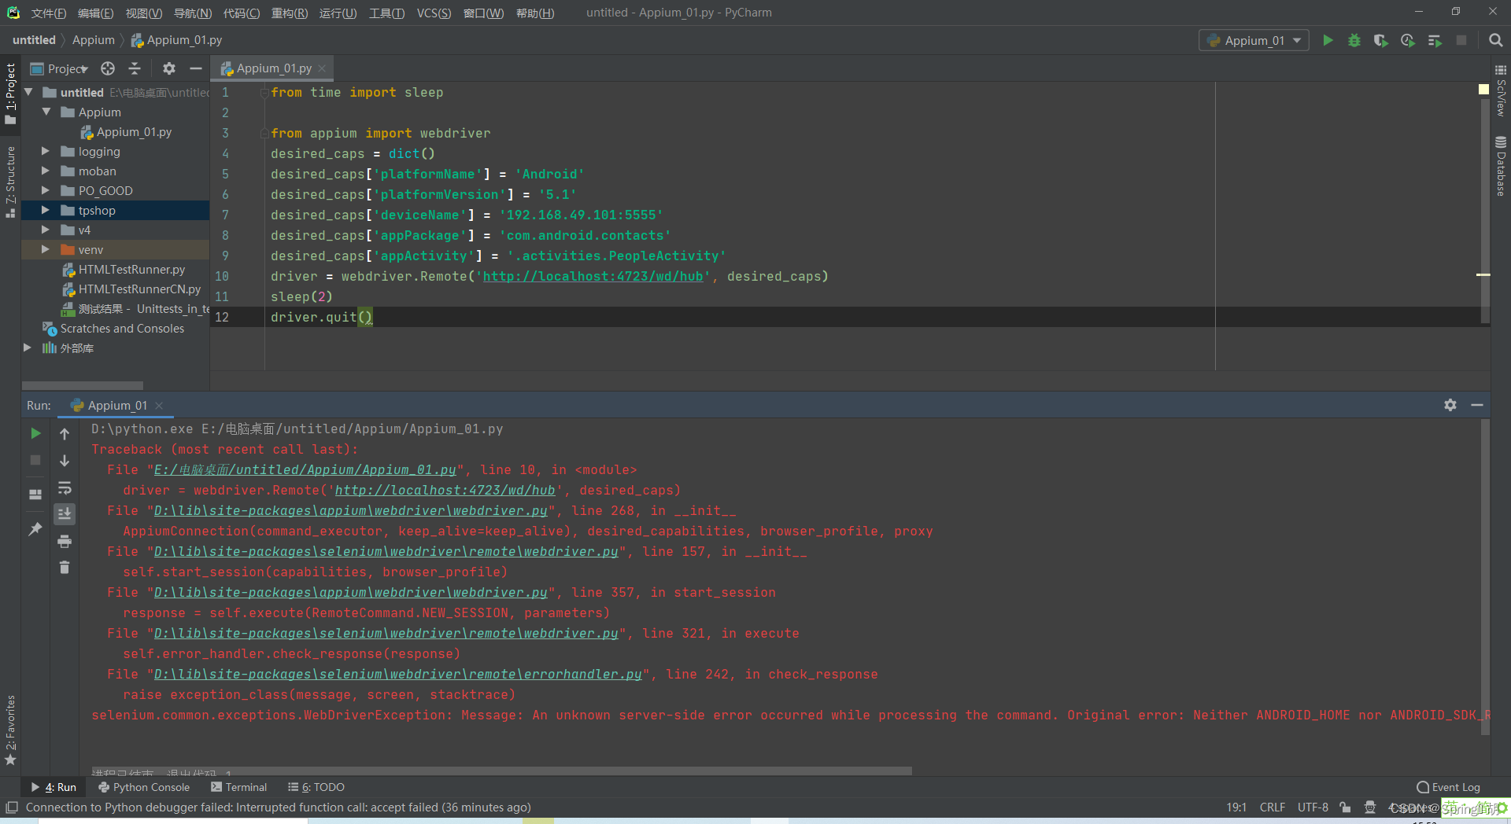The height and width of the screenshot is (824, 1511).
Task: Close the Appium_01.py editor tab
Action: [x=322, y=68]
